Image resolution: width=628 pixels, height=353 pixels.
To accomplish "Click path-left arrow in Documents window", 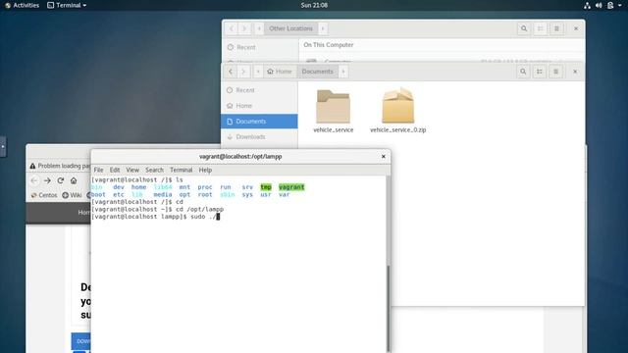I will point(258,72).
